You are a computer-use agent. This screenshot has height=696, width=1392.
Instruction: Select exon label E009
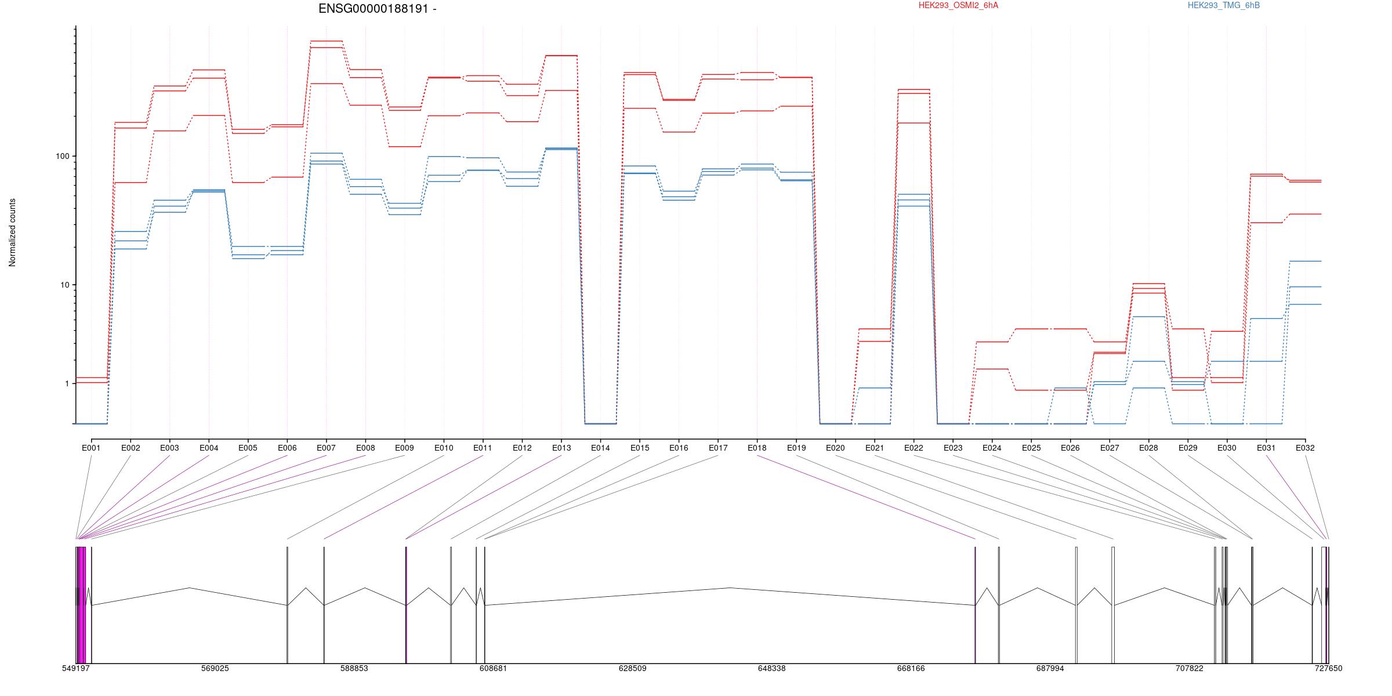pyautogui.click(x=404, y=448)
